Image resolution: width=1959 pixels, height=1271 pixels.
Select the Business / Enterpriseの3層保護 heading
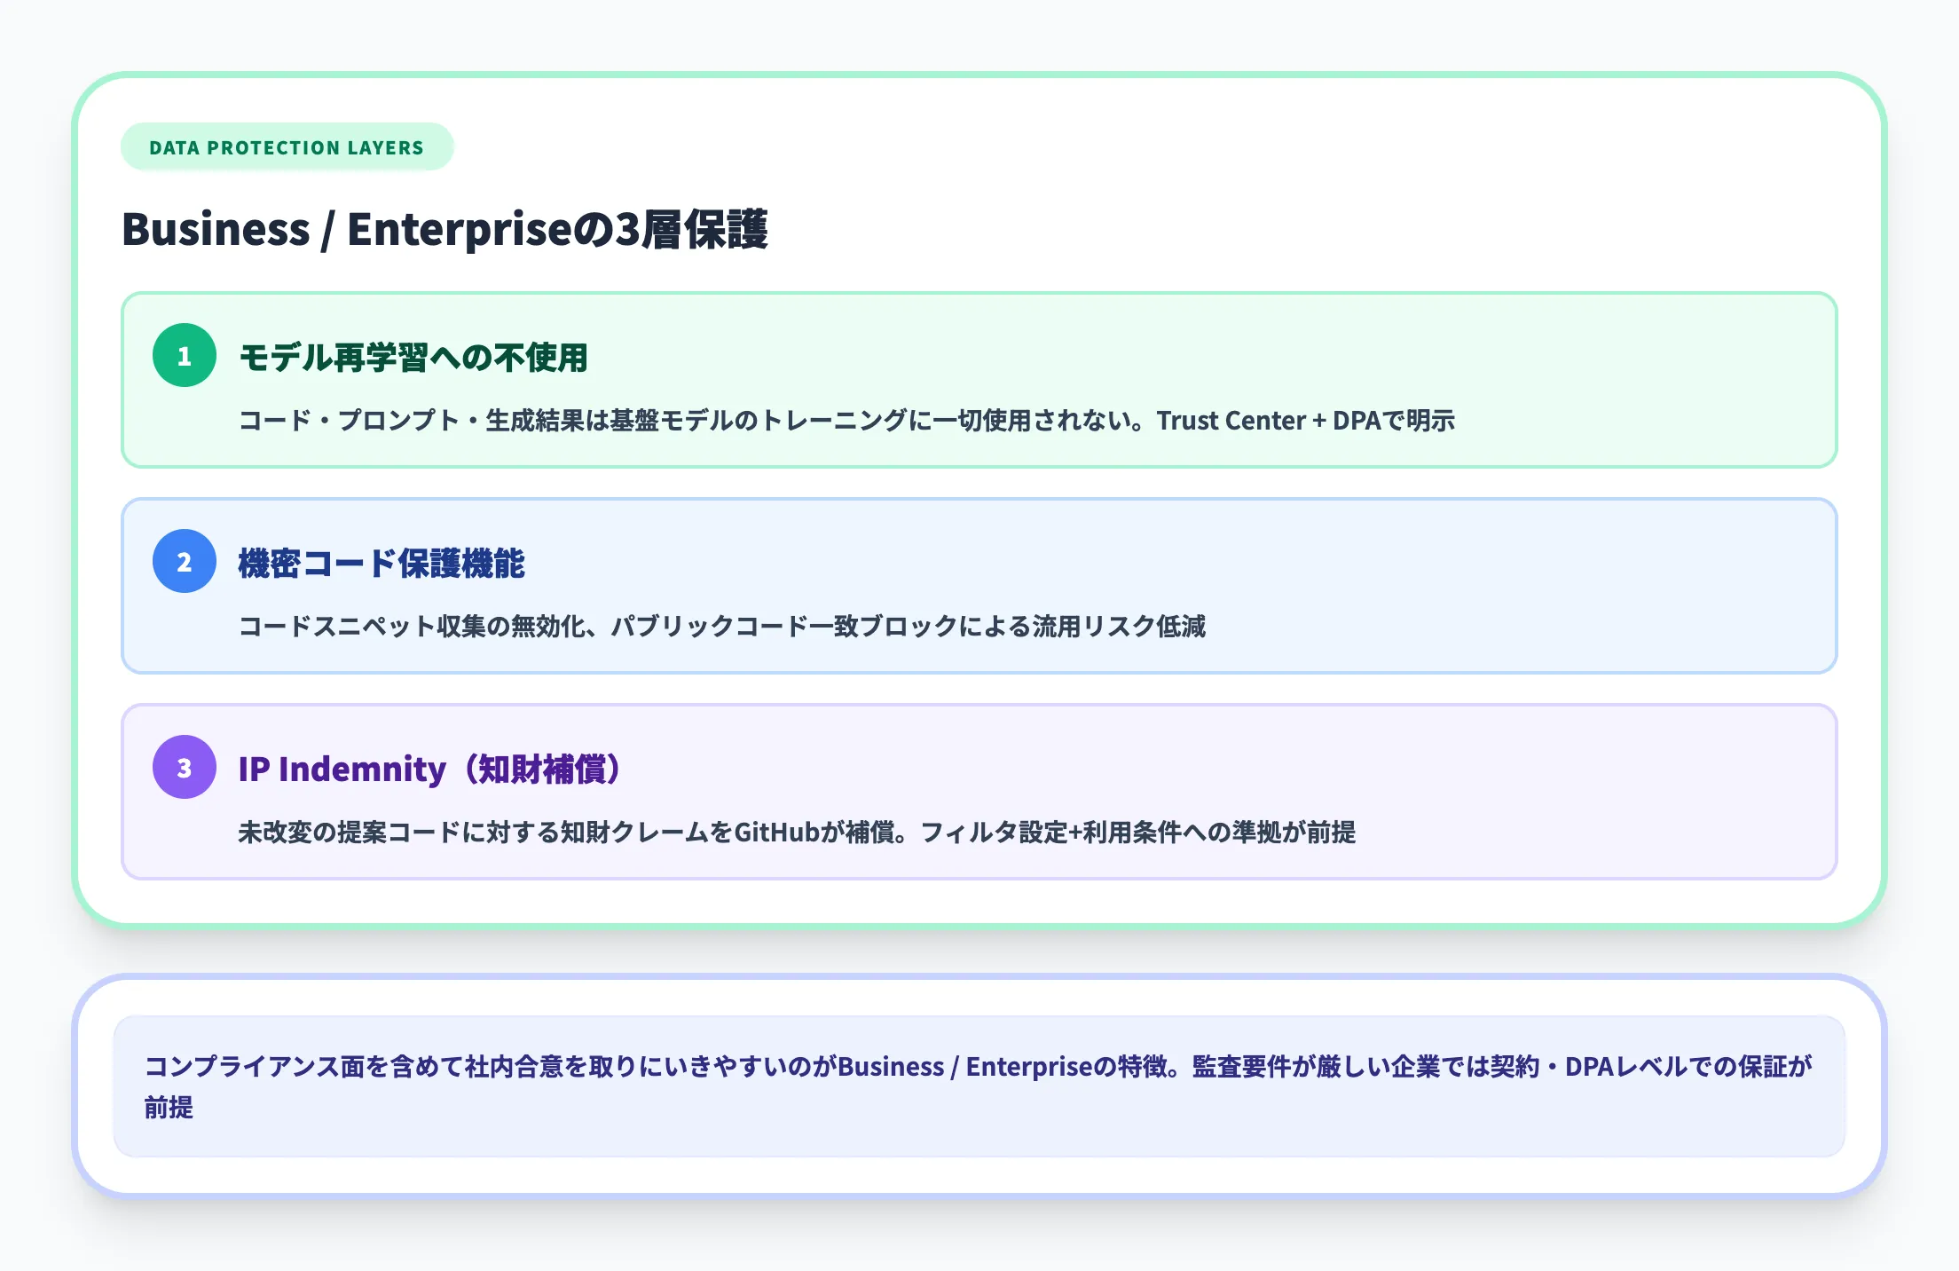447,229
